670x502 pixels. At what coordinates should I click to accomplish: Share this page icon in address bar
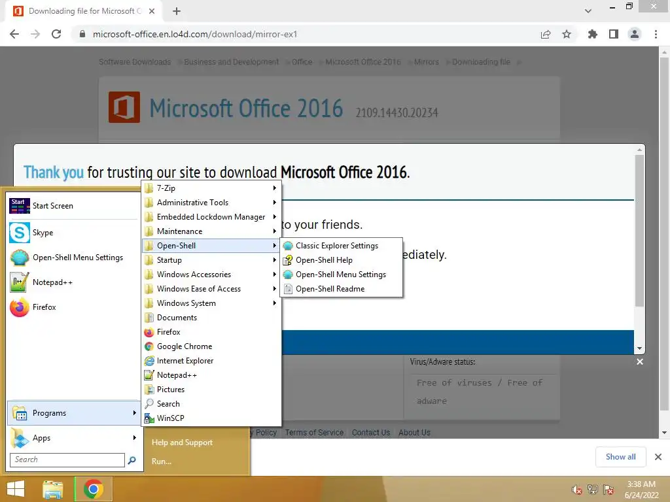(x=546, y=34)
